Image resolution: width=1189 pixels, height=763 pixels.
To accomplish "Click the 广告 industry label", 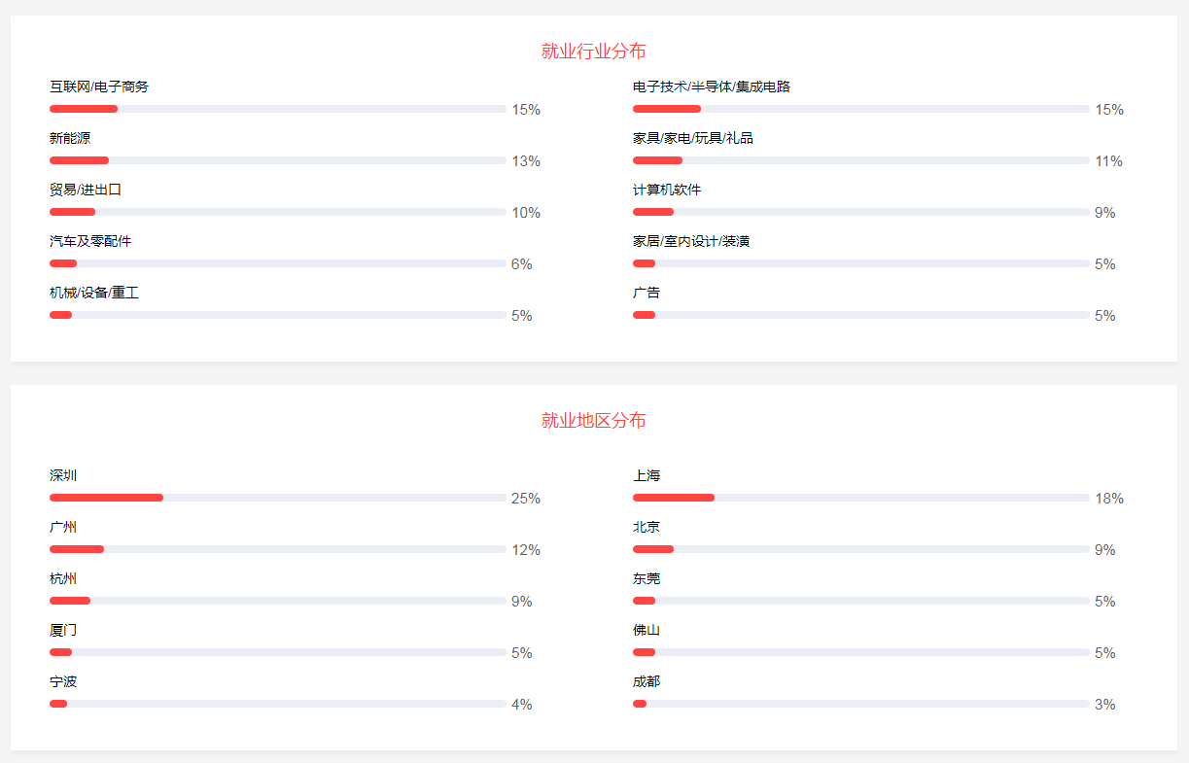I will tap(647, 293).
